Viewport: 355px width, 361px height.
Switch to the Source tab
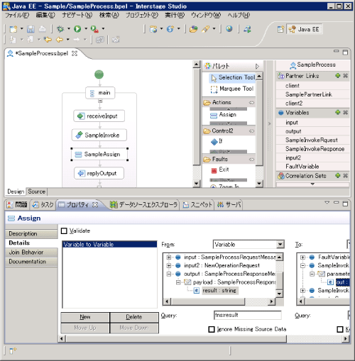pos(37,191)
